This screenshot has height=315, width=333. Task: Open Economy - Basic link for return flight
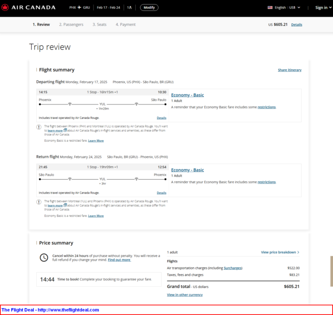(x=187, y=170)
